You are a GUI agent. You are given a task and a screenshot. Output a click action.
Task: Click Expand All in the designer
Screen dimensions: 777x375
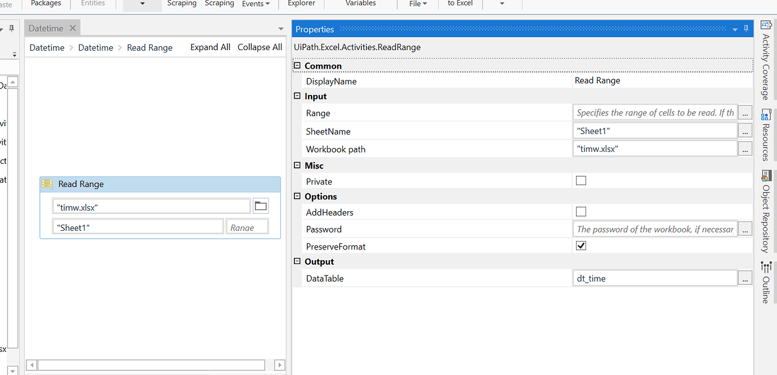tap(210, 47)
